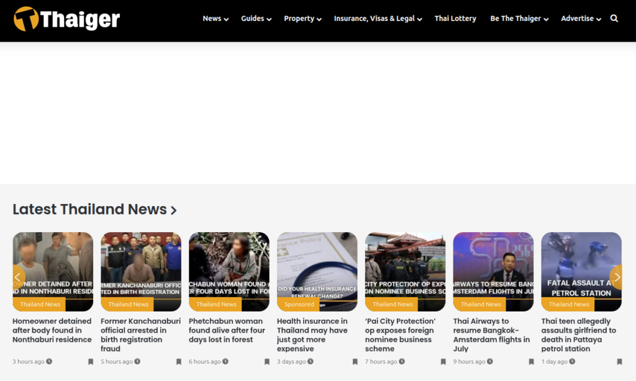Bookmark the Thai Airways article

click(531, 362)
